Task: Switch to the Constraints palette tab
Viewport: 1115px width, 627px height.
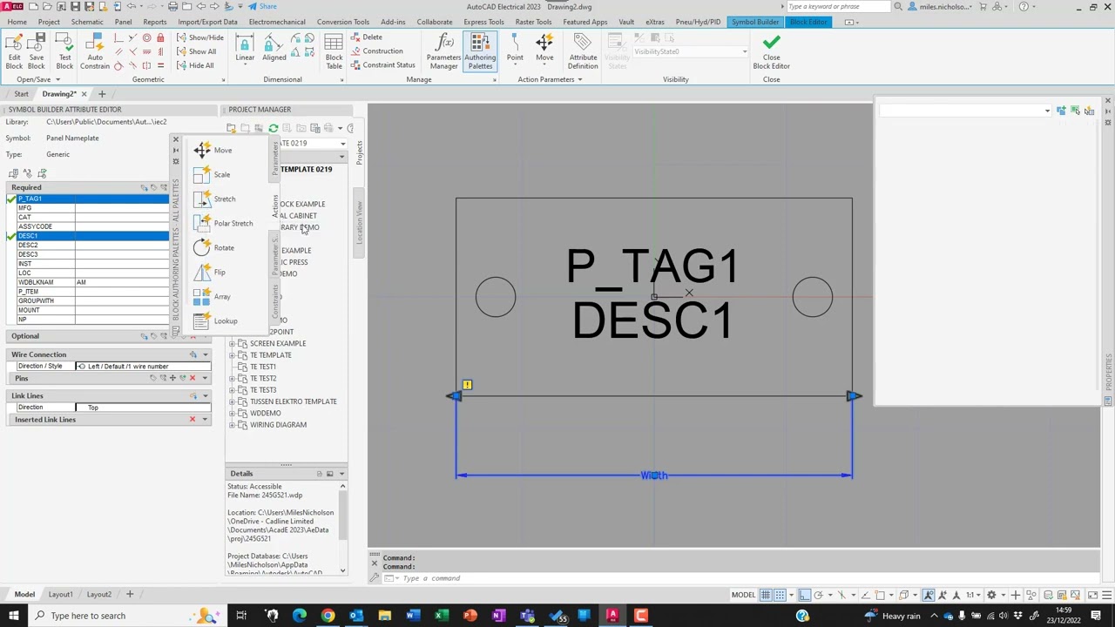Action: point(275,300)
